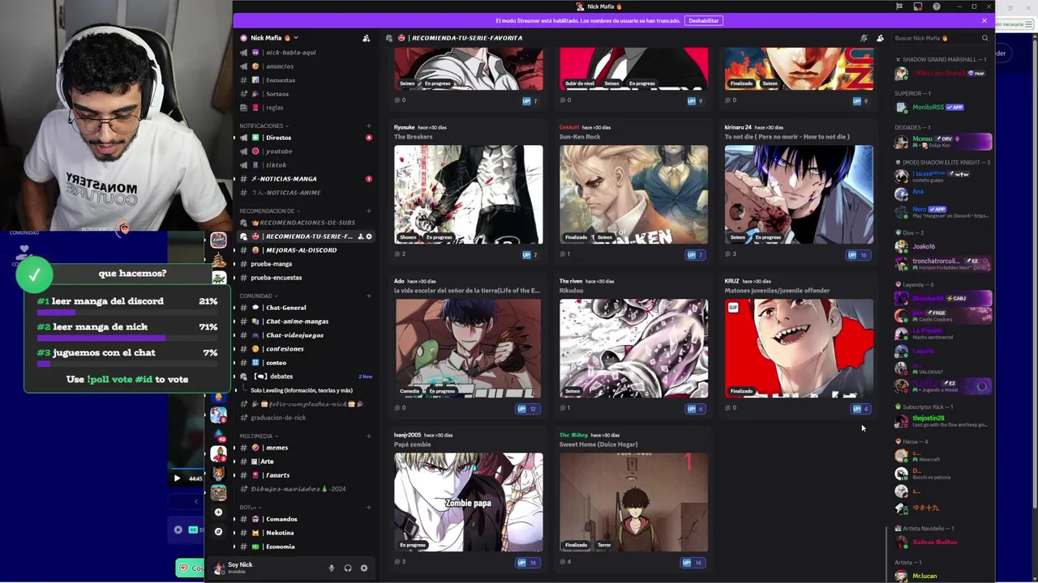This screenshot has width=1038, height=583.
Task: Open the inbox icon with red dot
Action: (x=918, y=6)
